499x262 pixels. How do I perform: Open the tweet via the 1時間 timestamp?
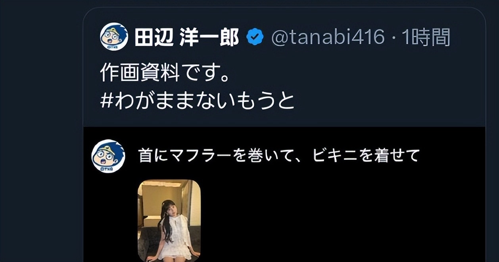point(426,38)
